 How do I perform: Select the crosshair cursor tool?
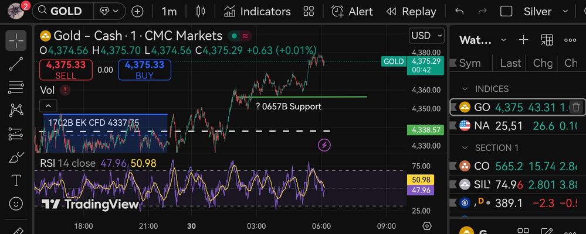click(16, 40)
